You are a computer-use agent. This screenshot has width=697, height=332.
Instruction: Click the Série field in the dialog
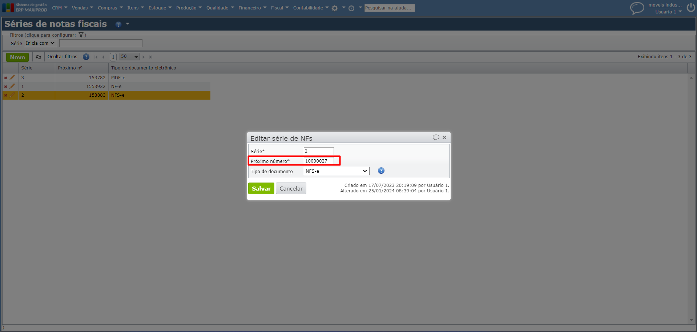[319, 151]
